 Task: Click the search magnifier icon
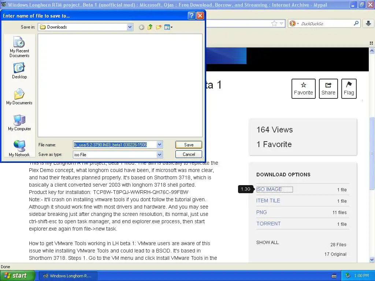coord(356,23)
